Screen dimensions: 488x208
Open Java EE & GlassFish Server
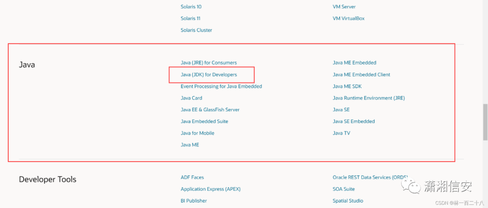click(210, 109)
